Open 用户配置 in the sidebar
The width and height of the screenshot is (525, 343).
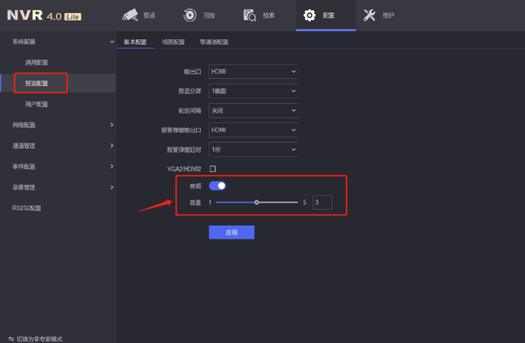click(x=37, y=104)
